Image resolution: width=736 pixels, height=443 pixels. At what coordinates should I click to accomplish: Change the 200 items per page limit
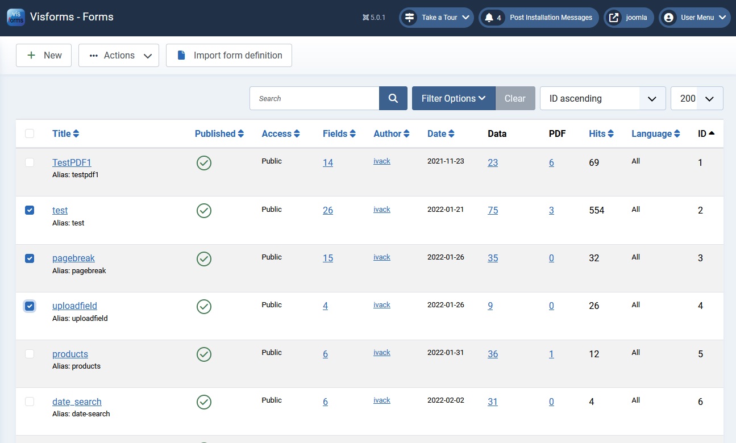(x=697, y=98)
